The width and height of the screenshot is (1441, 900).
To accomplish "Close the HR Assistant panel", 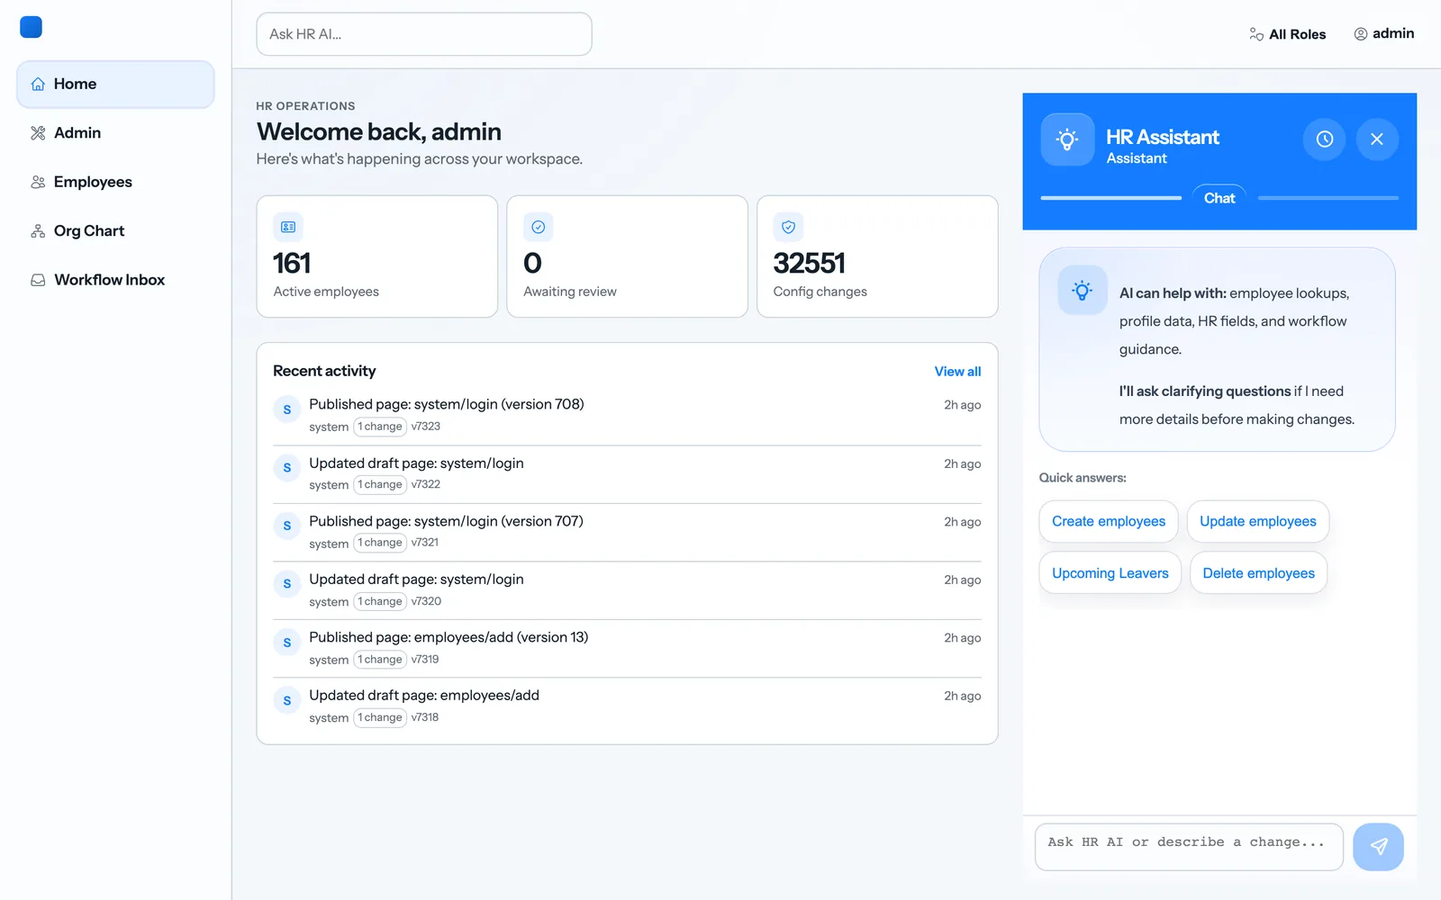I will pyautogui.click(x=1377, y=139).
